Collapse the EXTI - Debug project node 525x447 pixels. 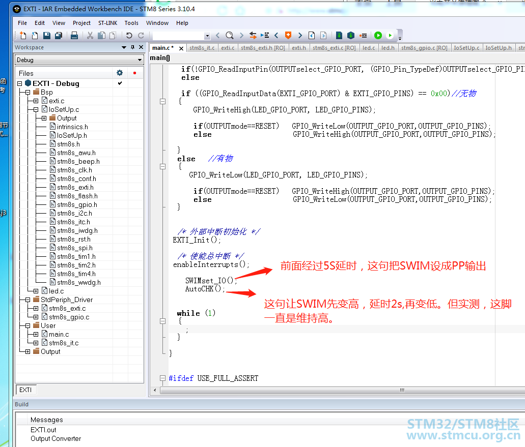tap(20, 83)
